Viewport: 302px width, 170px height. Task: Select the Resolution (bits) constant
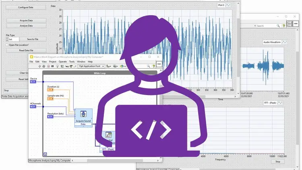pos(50,117)
